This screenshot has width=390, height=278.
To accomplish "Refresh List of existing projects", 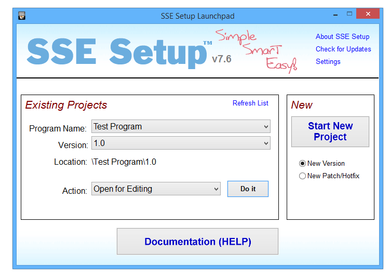I will [x=250, y=103].
